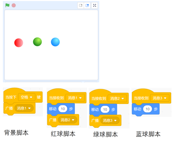Edit the 10 steps field in green ball script
Viewport: 178px width, 144px height.
(x=105, y=109)
